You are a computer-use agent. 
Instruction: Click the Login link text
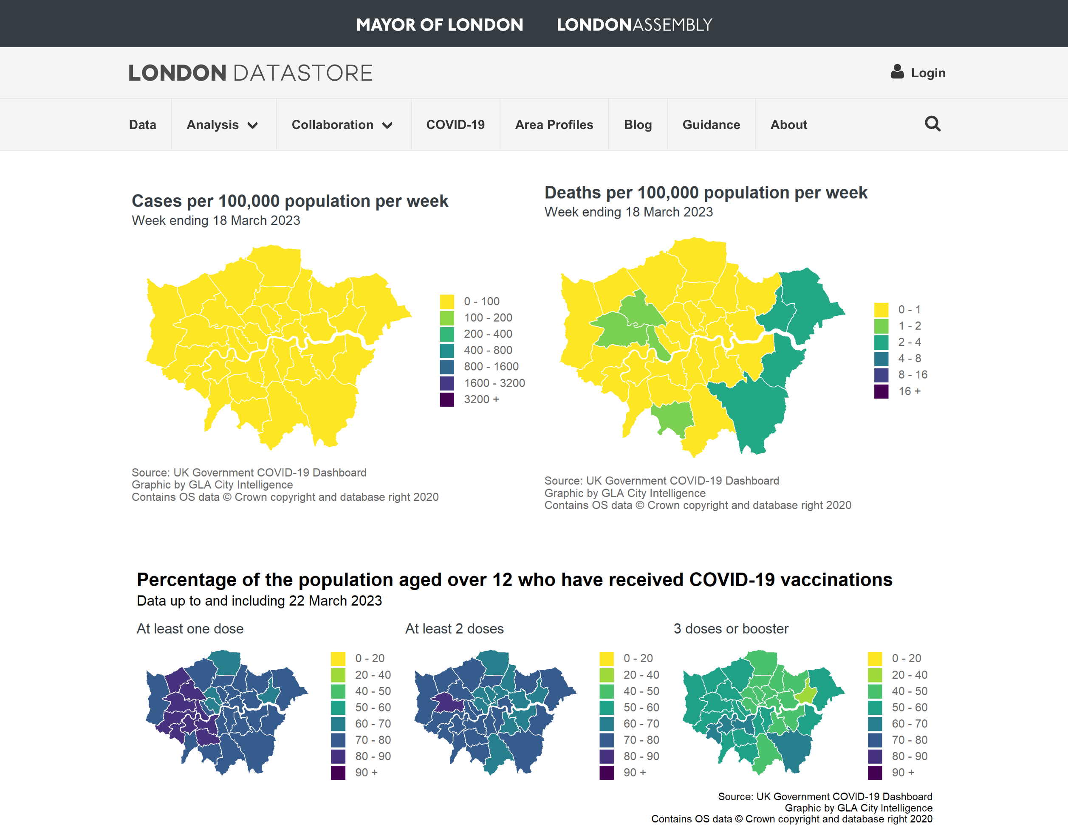928,73
